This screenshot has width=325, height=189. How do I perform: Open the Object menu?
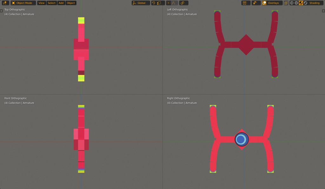click(71, 3)
